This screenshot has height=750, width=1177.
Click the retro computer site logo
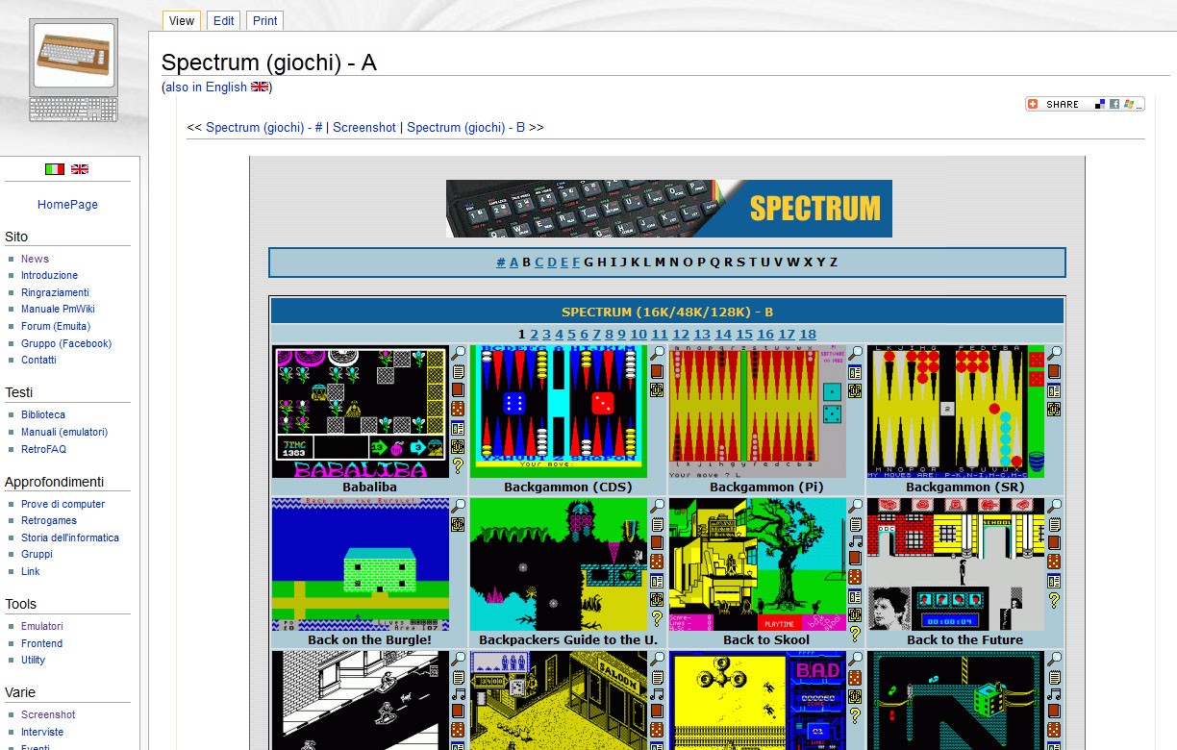[74, 70]
